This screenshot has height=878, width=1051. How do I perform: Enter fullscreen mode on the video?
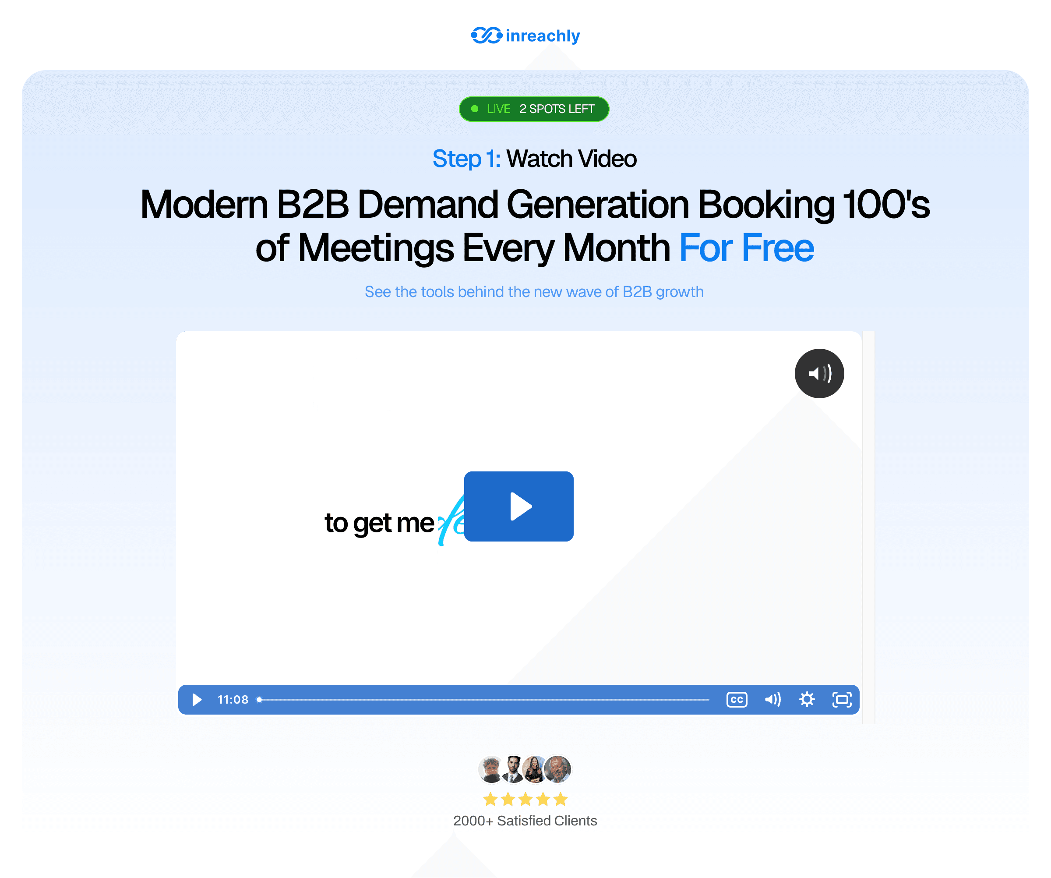(842, 699)
